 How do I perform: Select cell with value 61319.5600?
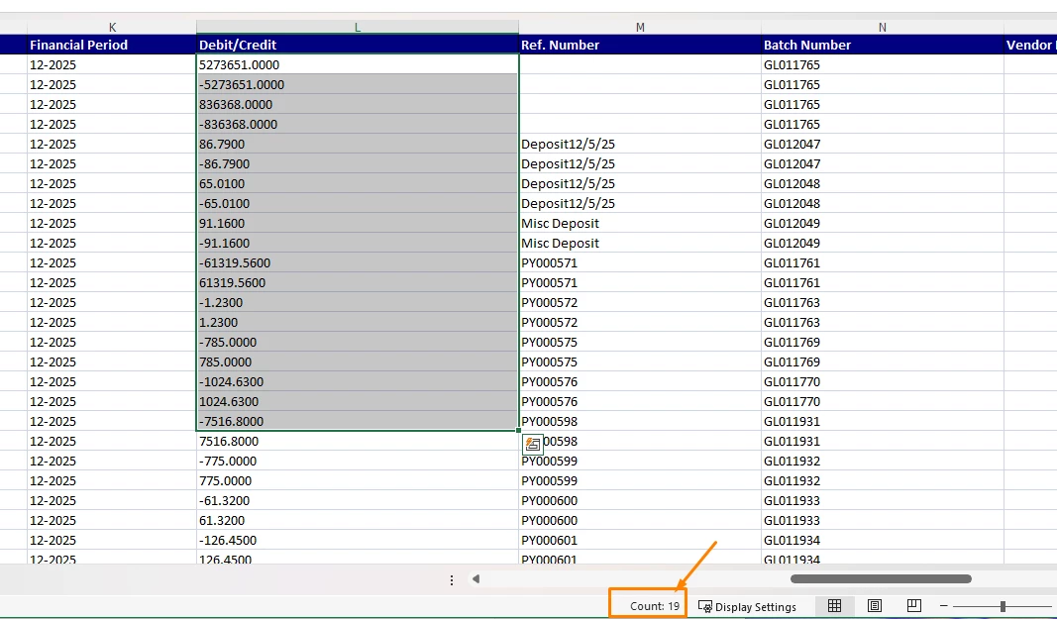[x=358, y=282]
